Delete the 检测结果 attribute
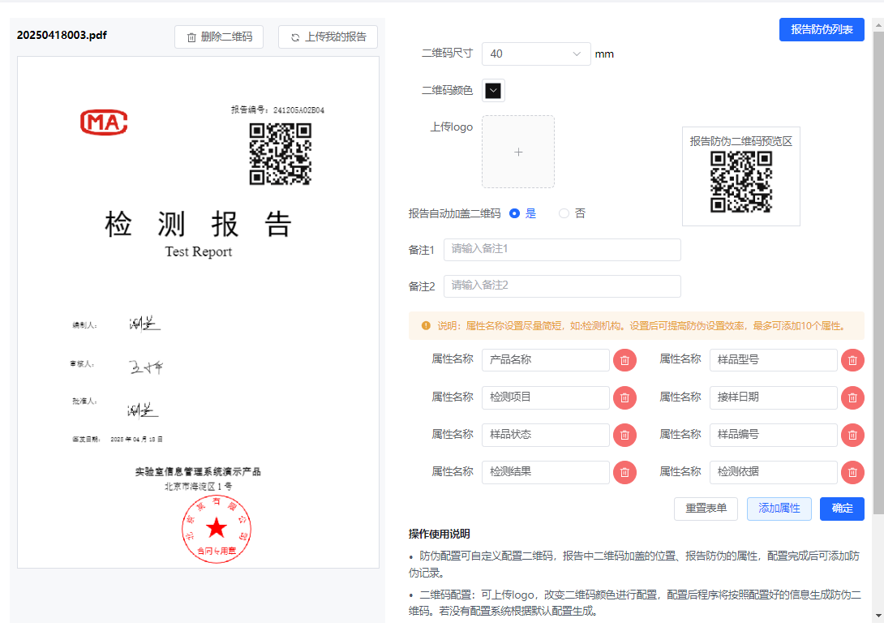This screenshot has width=884, height=627. 624,472
